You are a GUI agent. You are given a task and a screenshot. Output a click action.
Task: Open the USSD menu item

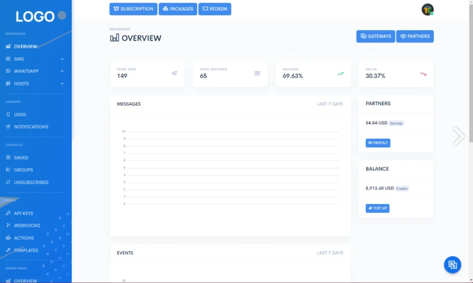coord(20,115)
